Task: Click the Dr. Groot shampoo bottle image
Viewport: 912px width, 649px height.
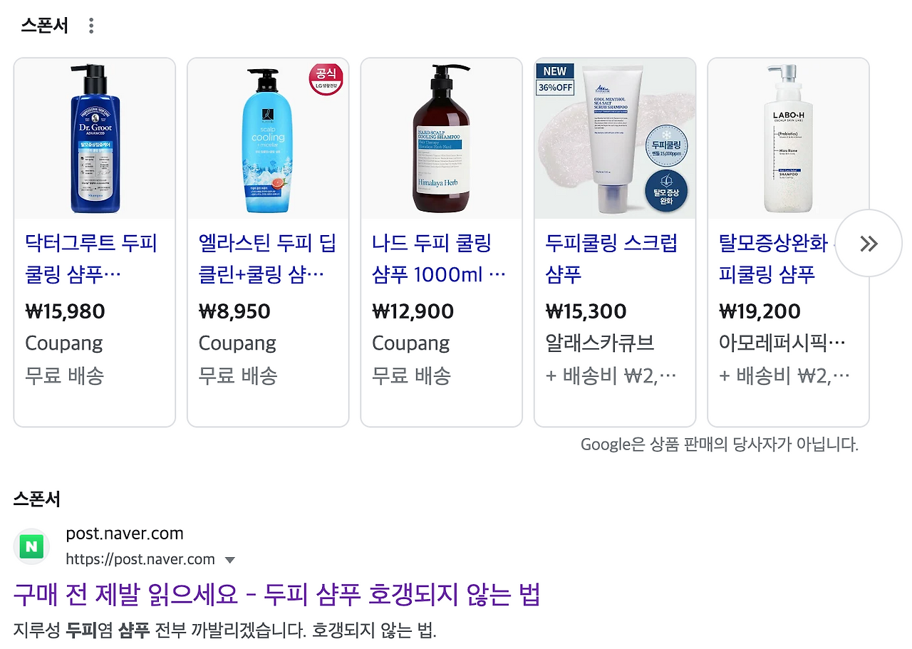Action: pyautogui.click(x=95, y=138)
